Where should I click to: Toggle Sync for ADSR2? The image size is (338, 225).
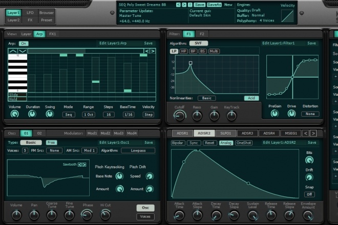tap(194, 143)
